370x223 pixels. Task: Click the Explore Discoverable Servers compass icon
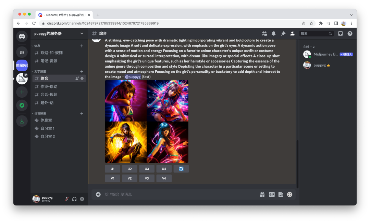pyautogui.click(x=22, y=105)
